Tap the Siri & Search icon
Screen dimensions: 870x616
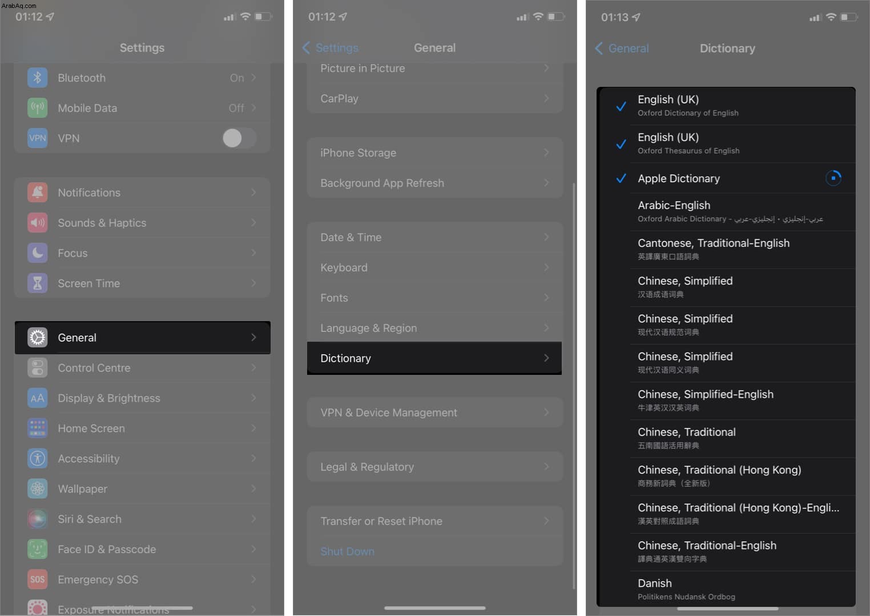pos(38,519)
